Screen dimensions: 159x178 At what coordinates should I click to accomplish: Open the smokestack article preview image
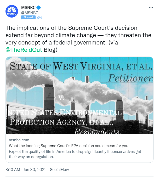(x=79, y=95)
